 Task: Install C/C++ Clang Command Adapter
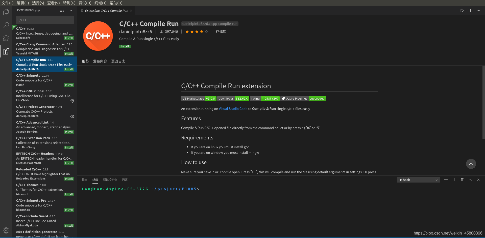pos(69,54)
